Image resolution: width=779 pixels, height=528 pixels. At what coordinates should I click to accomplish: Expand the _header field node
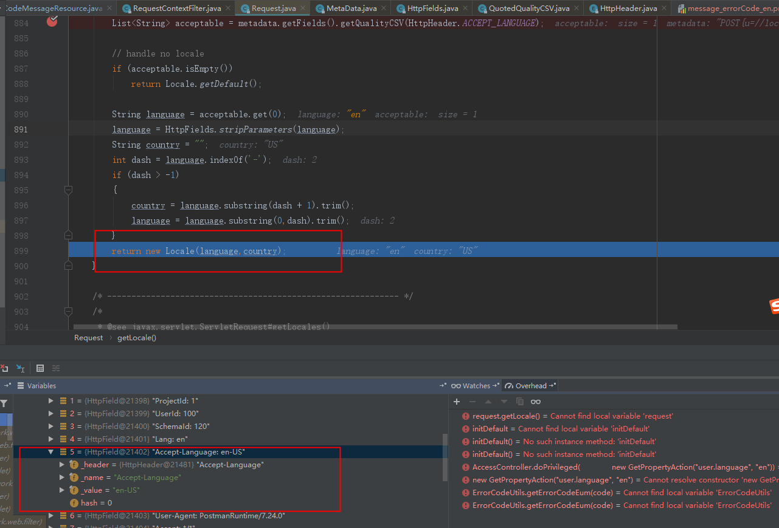click(x=62, y=465)
